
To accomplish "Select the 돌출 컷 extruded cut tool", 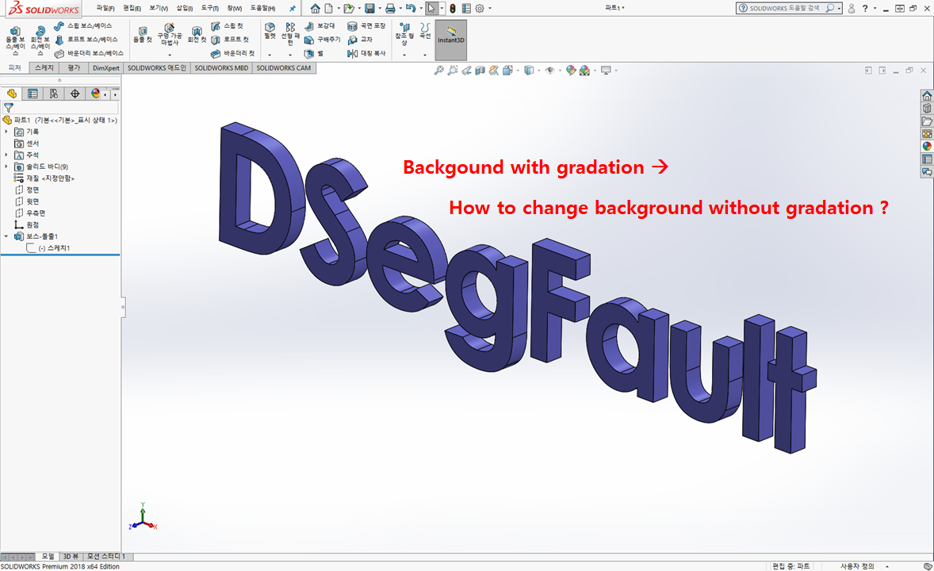I will [x=143, y=35].
